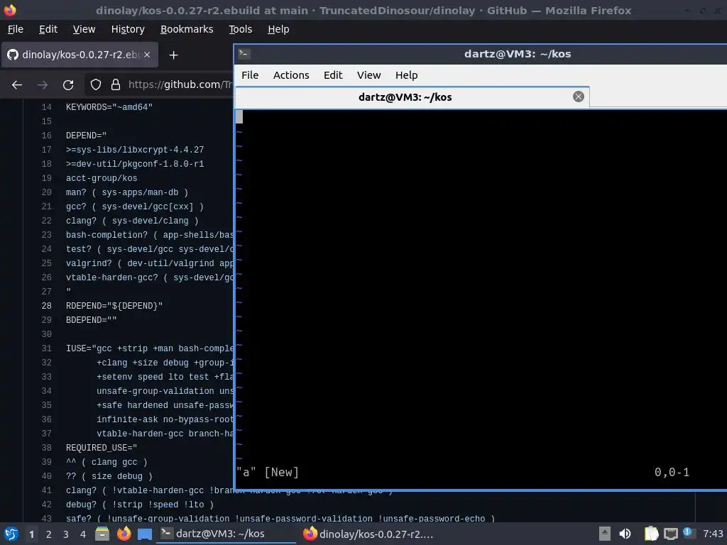Open the Firefox Bookmarks menu
The width and height of the screenshot is (727, 545).
[187, 29]
